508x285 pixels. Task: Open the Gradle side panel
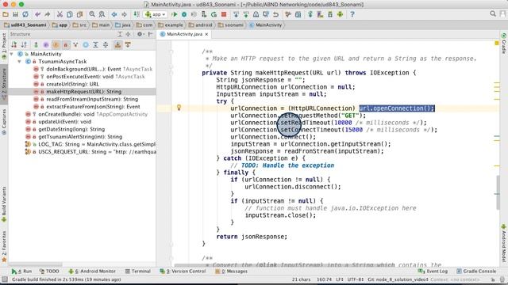tap(504, 44)
